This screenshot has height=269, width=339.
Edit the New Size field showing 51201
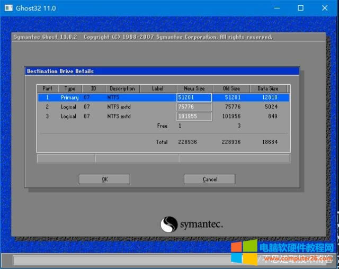194,97
